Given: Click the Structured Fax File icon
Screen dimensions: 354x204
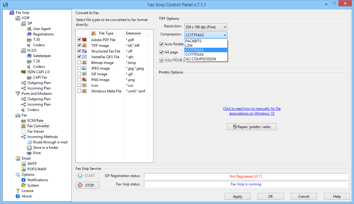Looking at the screenshot, I should [84, 51].
